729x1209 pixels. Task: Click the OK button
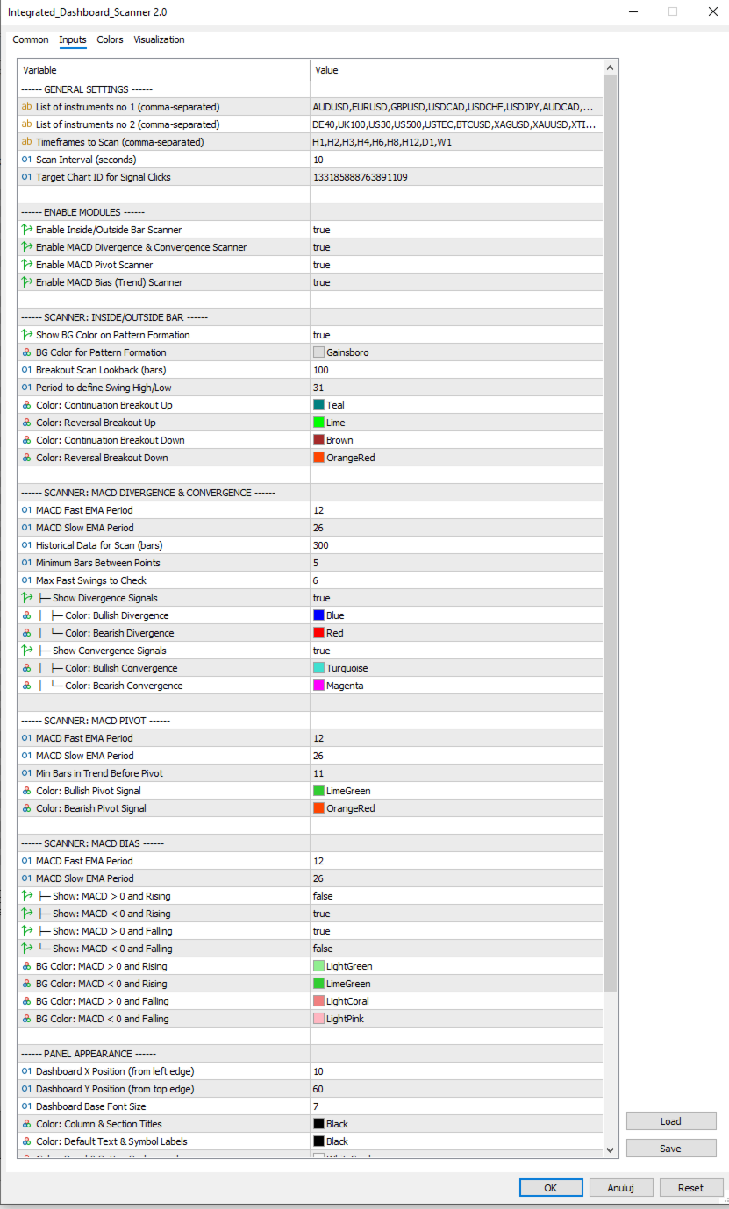tap(551, 1187)
